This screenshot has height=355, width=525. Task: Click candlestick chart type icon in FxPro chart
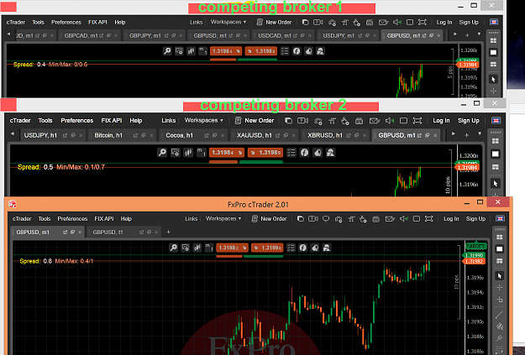(197, 248)
